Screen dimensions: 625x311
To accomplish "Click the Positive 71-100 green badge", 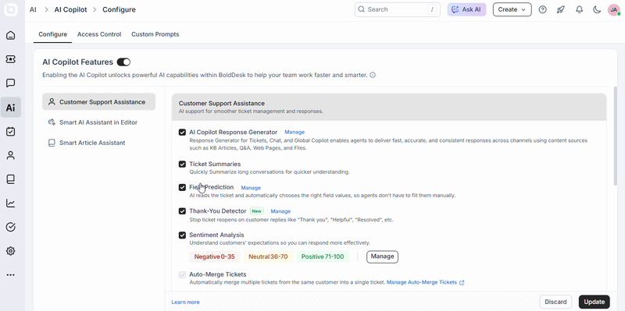I will tap(323, 256).
